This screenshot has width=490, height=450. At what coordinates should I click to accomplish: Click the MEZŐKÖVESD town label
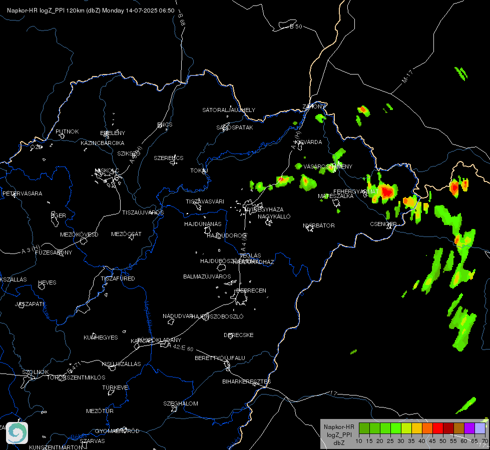(x=79, y=234)
